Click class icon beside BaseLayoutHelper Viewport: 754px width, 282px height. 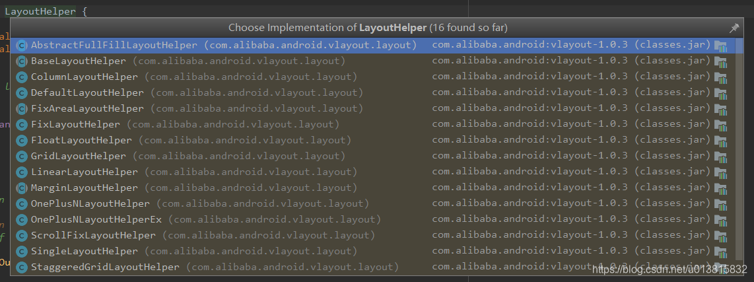(x=21, y=61)
